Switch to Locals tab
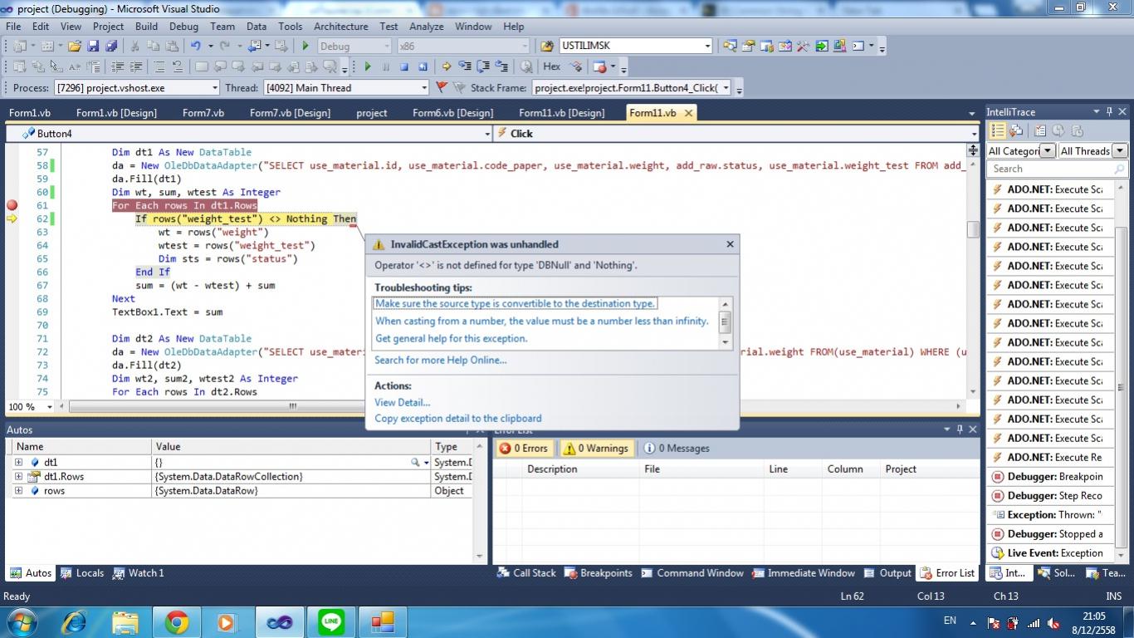 click(81, 573)
